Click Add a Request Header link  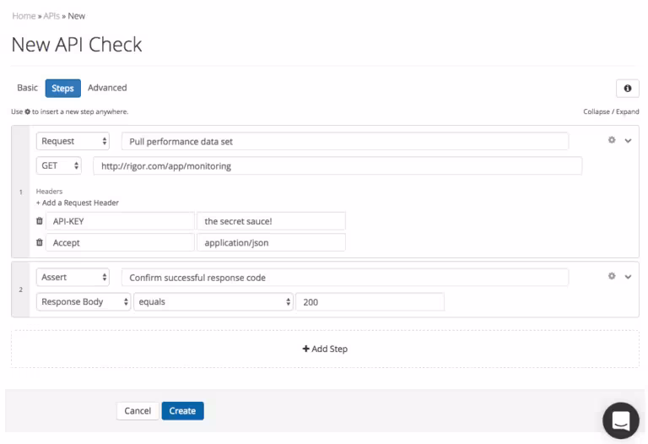coord(78,203)
